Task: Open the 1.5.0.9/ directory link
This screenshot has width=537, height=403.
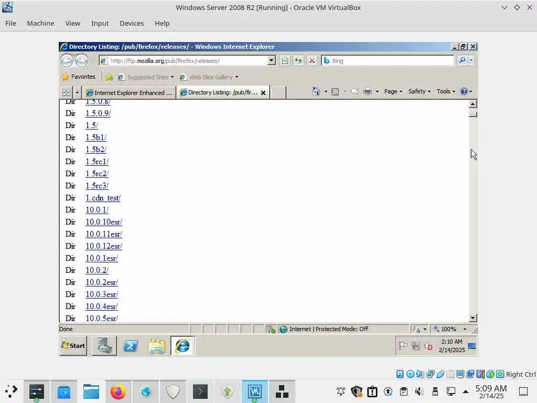Action: coord(98,113)
